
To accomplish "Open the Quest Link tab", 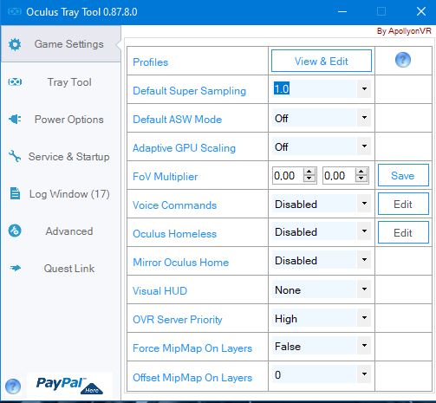I will point(61,269).
